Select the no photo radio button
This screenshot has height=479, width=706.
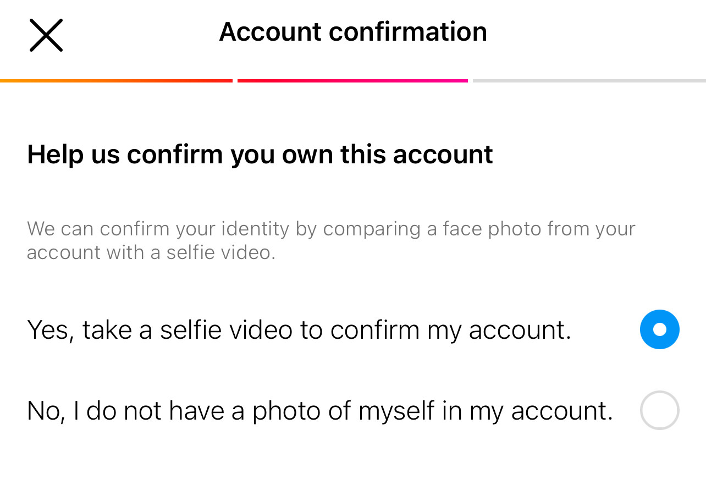(x=659, y=410)
